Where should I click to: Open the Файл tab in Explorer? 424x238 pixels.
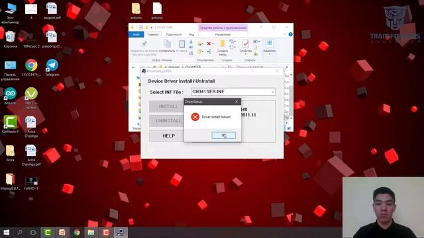(136, 34)
